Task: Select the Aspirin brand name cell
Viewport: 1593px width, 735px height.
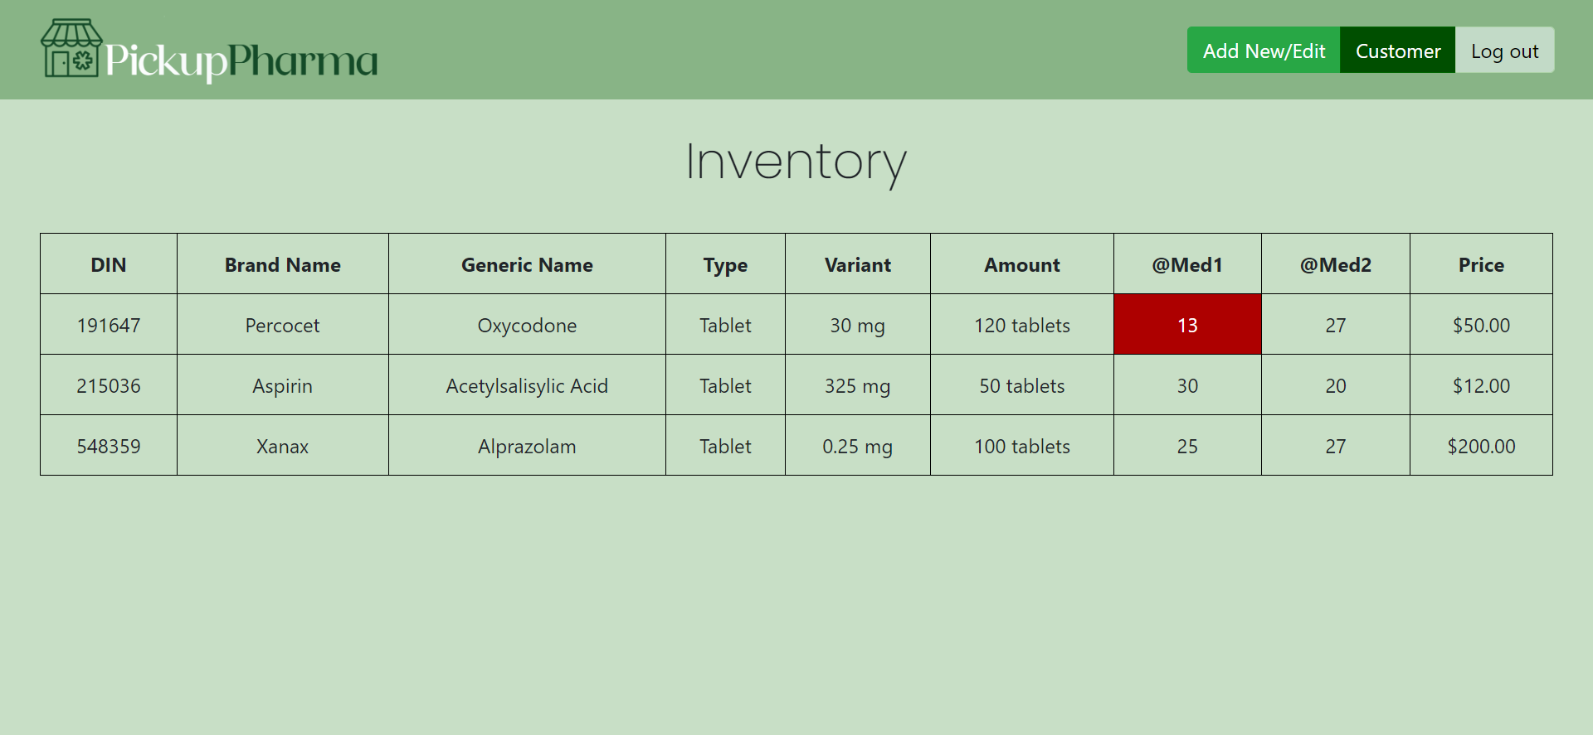Action: click(282, 385)
